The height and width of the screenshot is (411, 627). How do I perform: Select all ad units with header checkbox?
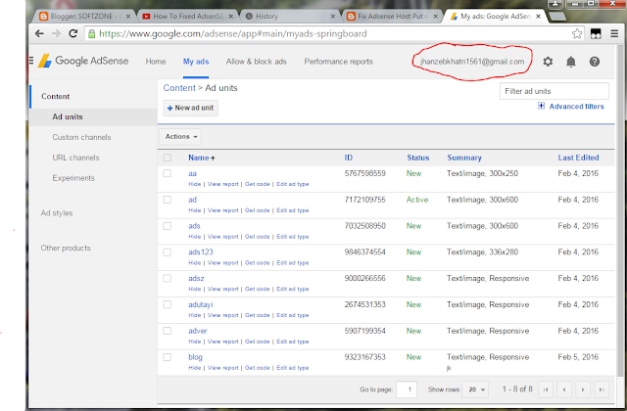point(168,158)
